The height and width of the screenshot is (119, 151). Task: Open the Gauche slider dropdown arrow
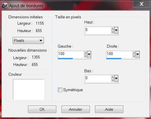pyautogui.click(x=89, y=54)
